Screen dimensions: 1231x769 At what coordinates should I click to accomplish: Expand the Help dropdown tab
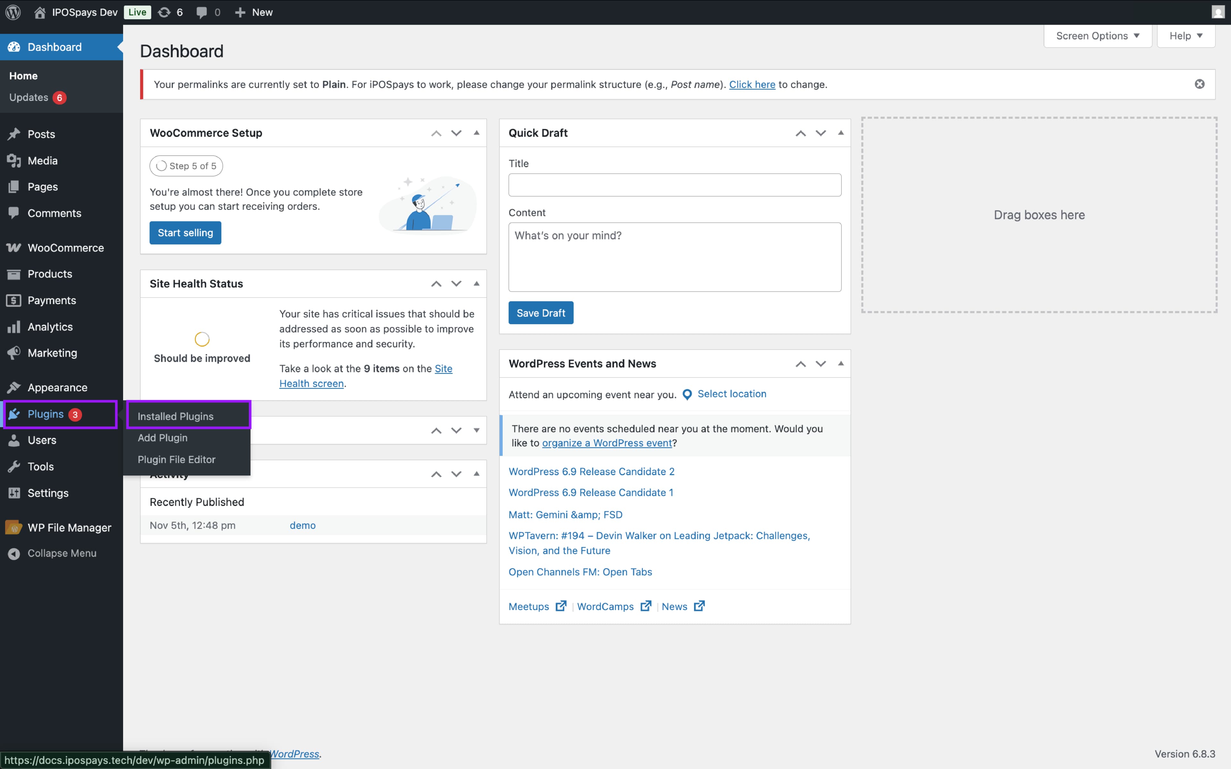[1186, 36]
